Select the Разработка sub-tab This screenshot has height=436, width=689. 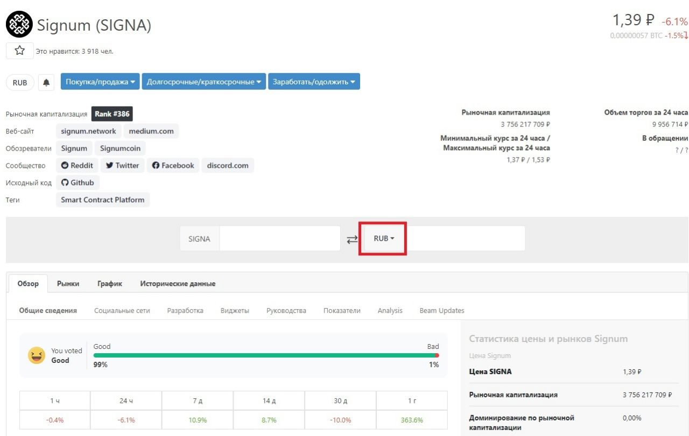click(185, 310)
